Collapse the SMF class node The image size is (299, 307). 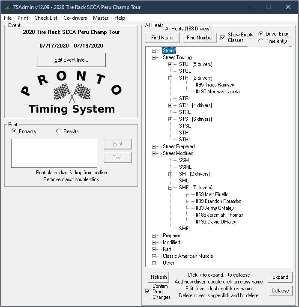tap(170, 188)
